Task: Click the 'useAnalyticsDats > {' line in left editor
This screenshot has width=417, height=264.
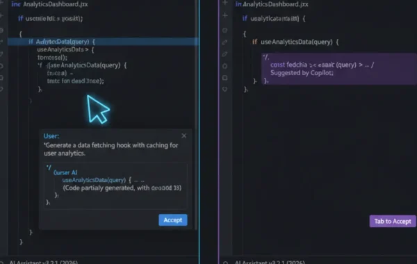Action: pos(65,49)
